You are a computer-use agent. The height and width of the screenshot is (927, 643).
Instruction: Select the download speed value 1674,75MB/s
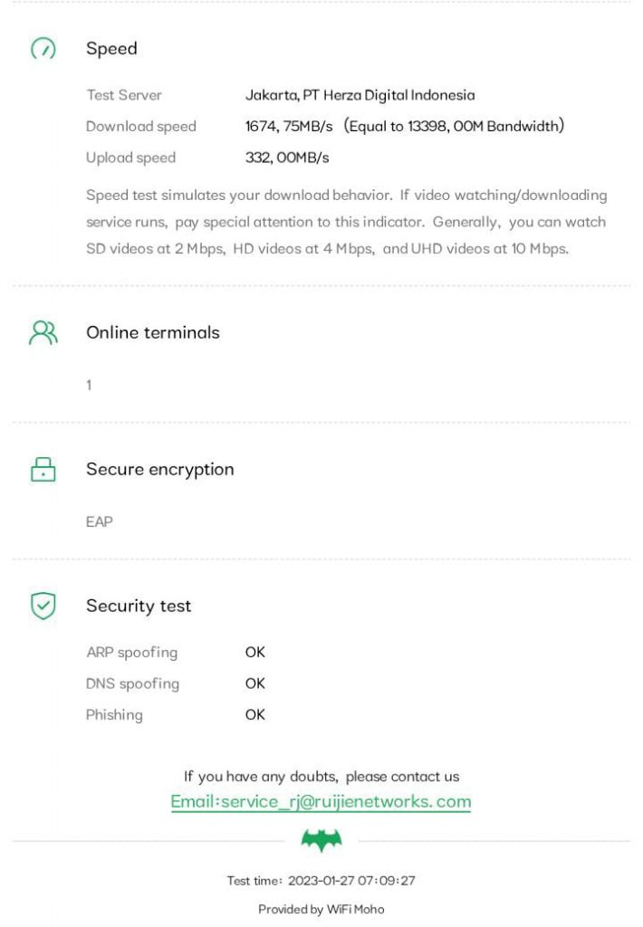click(x=289, y=126)
